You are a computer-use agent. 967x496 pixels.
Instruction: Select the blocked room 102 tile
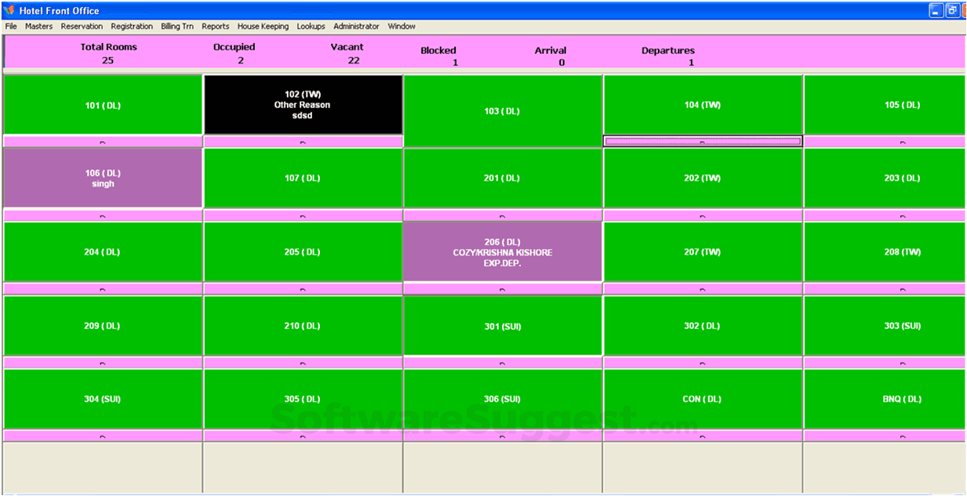point(303,104)
